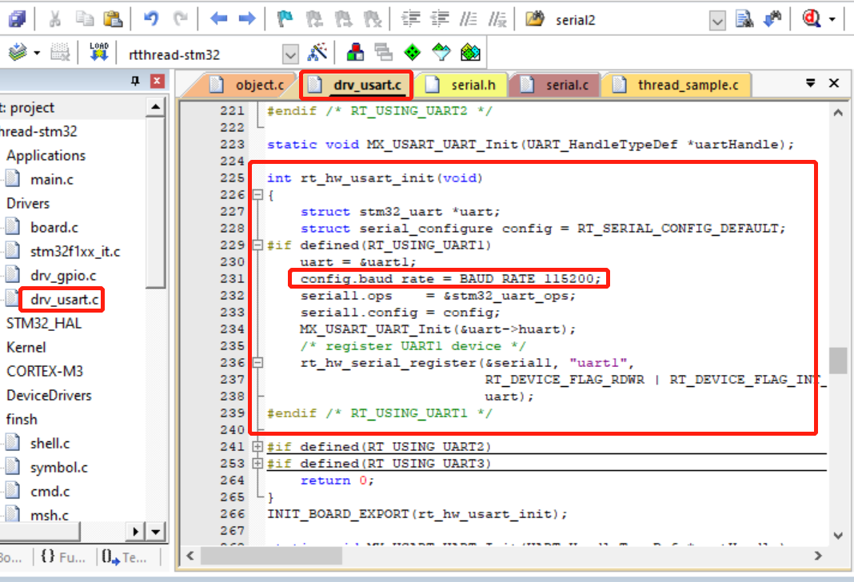Collapse the #if block at line 229
854x582 pixels.
[257, 245]
